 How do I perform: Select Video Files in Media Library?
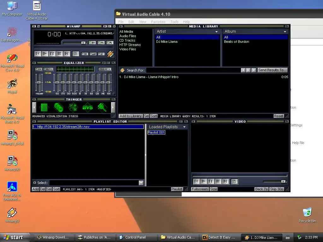pos(128,49)
